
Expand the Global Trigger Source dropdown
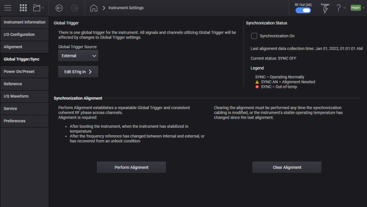point(78,56)
